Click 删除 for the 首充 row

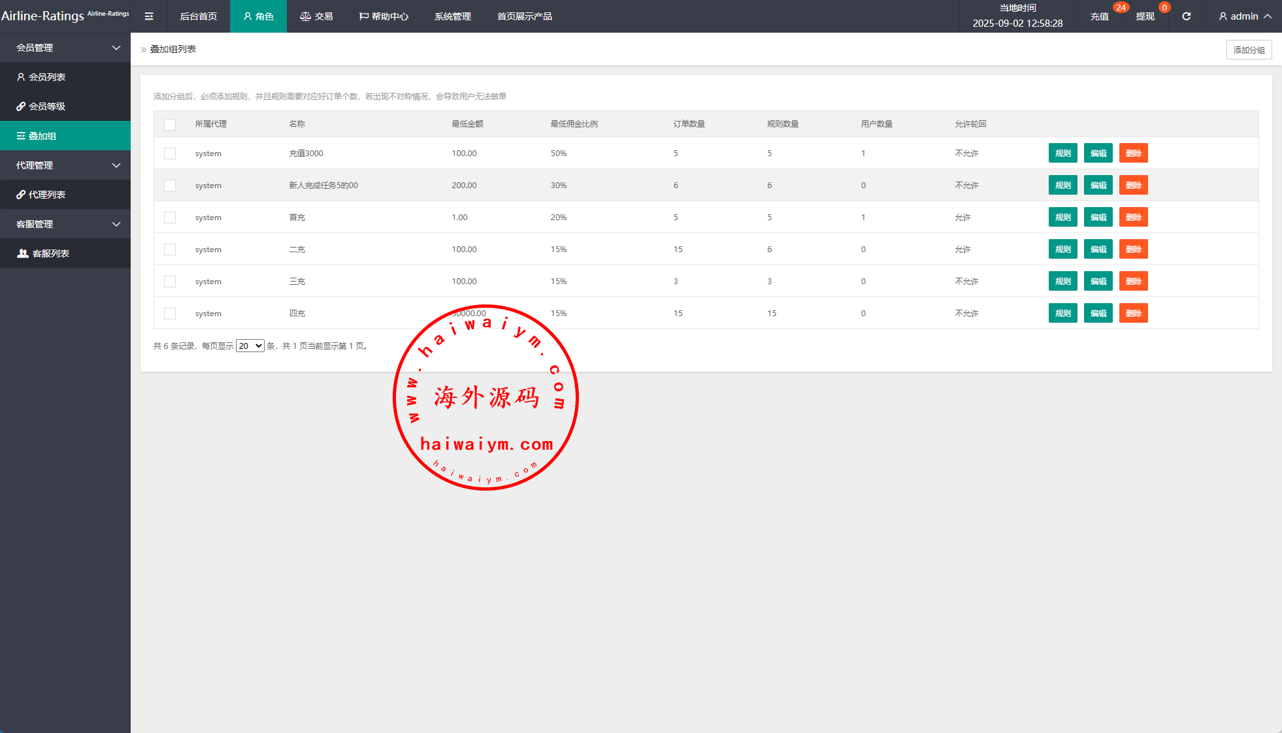(x=1133, y=218)
